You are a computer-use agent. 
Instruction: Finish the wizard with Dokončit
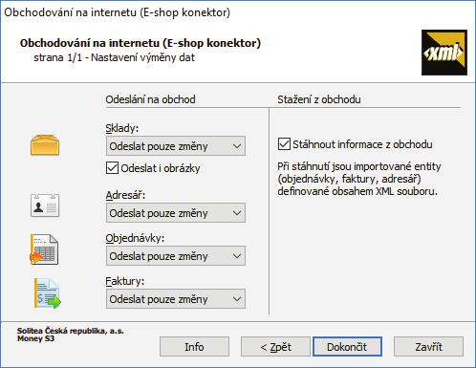tap(347, 347)
